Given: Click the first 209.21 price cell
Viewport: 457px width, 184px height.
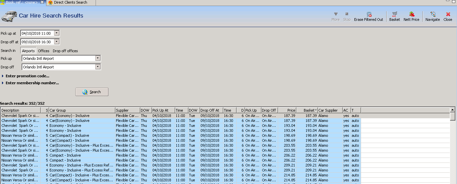Looking at the screenshot, I should point(287,165).
